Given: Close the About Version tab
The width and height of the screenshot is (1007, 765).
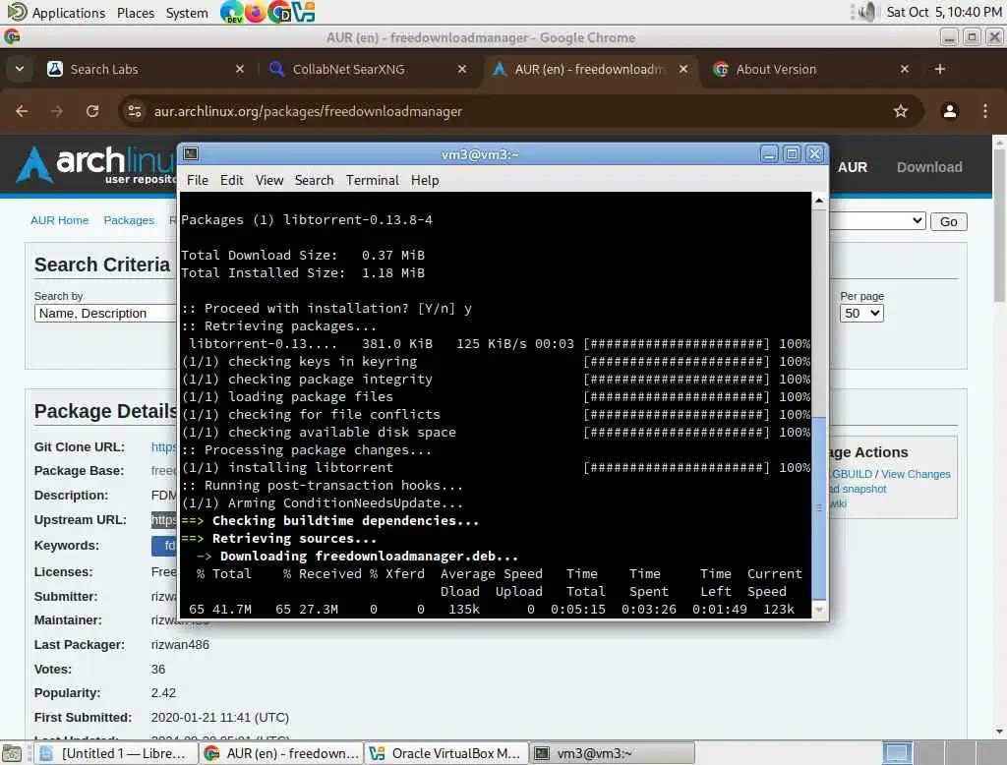Looking at the screenshot, I should point(905,69).
